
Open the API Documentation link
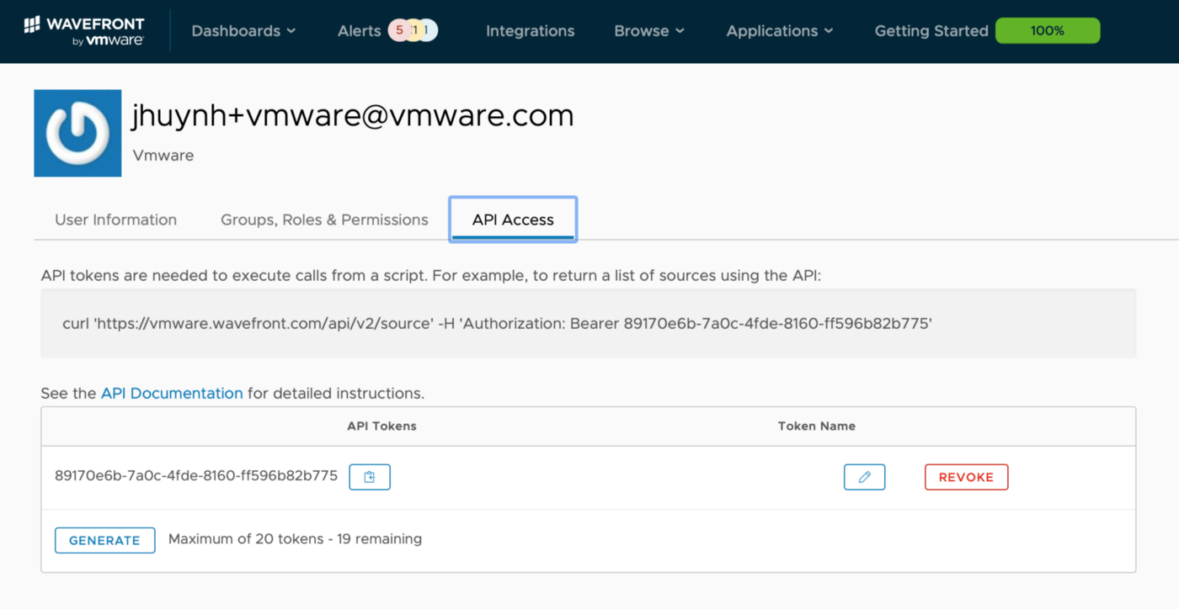[172, 393]
